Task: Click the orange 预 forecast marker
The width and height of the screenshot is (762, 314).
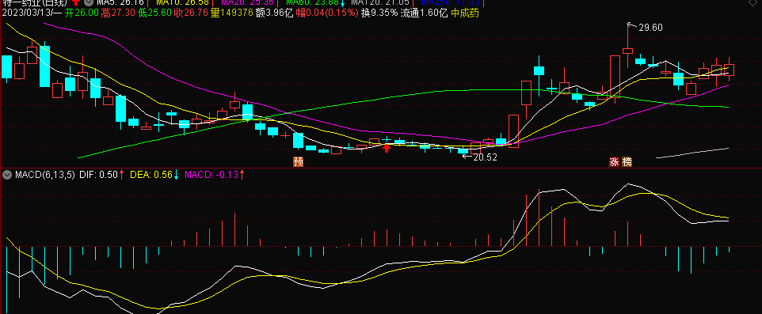Action: pos(298,162)
